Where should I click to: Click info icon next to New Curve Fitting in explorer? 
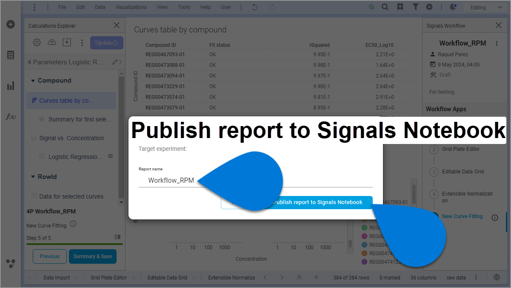[x=73, y=224]
